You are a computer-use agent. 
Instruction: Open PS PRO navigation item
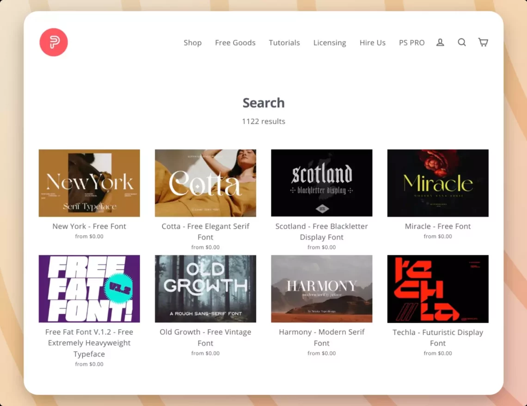(x=411, y=43)
